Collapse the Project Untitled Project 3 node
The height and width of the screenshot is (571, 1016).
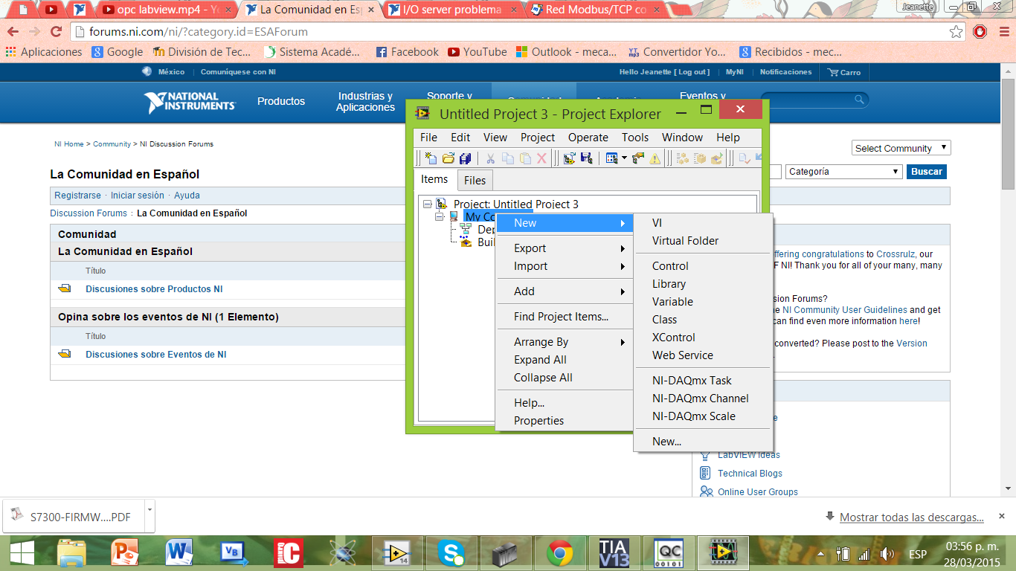(x=427, y=204)
